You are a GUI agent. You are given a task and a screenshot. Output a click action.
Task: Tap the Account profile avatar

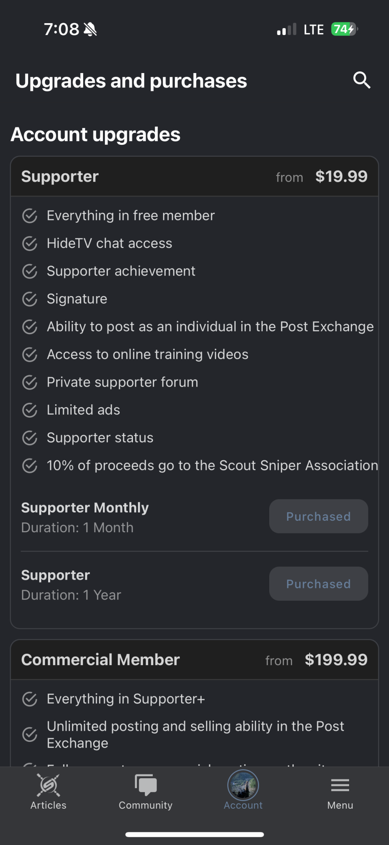click(243, 785)
